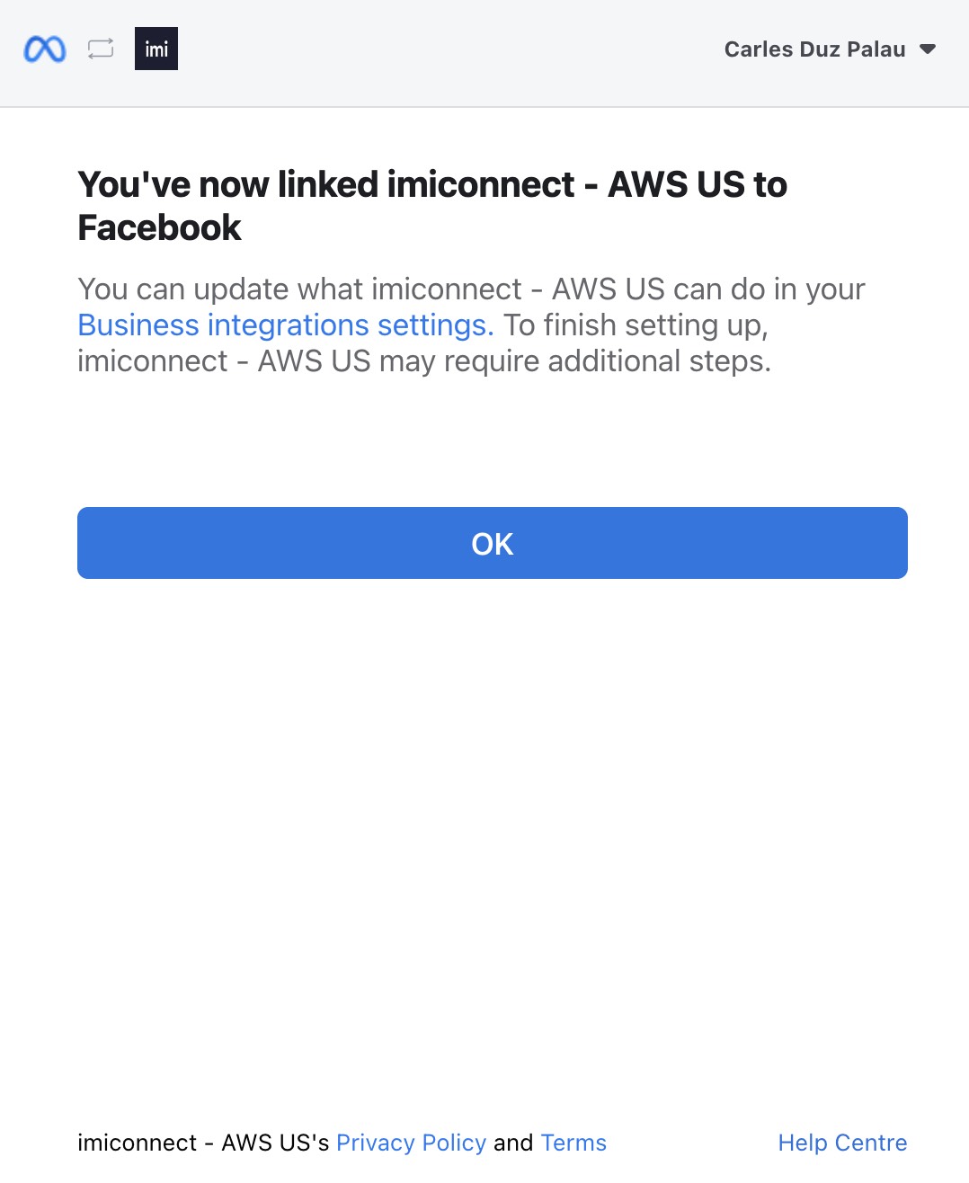
Task: Open Business integrations settings link
Action: [x=286, y=325]
